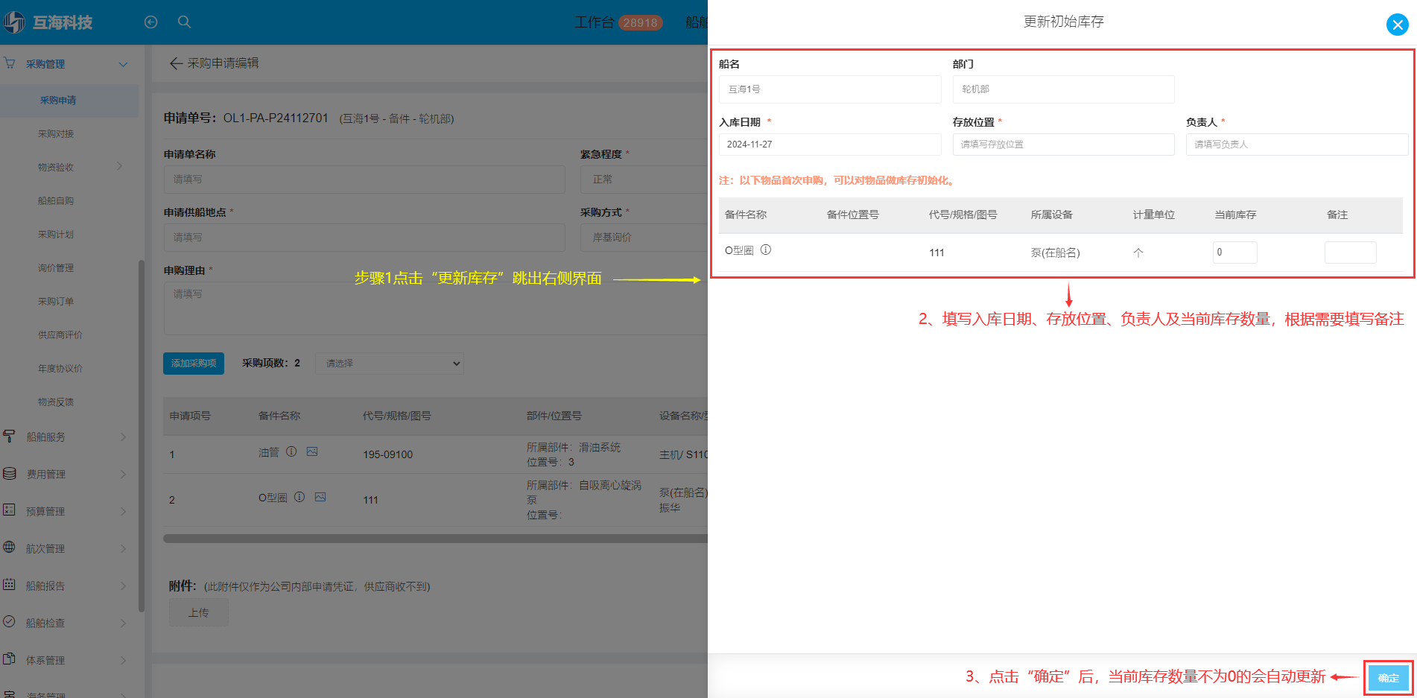This screenshot has width=1417, height=698.
Task: Click the 船舶报告 calendar icon
Action: pyautogui.click(x=9, y=585)
